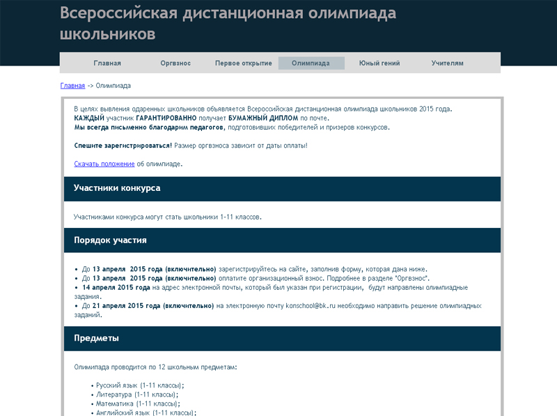Click the text Спешите зарегистрироваться!

pyautogui.click(x=123, y=146)
